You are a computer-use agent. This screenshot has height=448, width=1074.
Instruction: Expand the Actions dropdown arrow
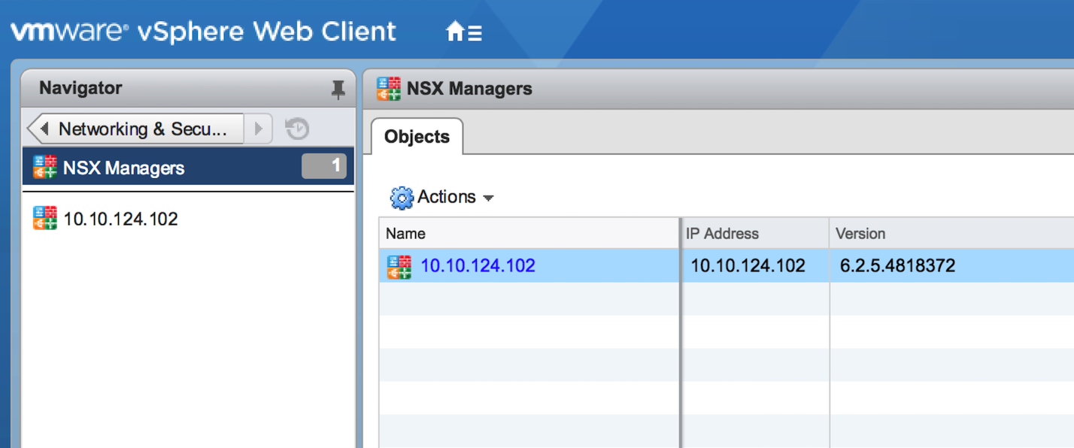coord(488,198)
